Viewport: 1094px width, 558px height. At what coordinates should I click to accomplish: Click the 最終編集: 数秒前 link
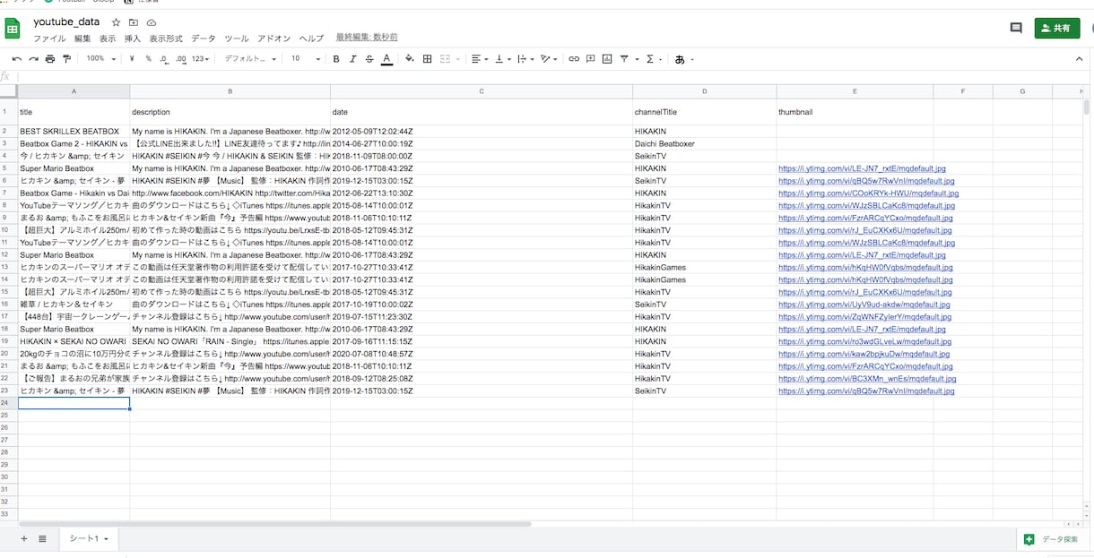point(367,38)
